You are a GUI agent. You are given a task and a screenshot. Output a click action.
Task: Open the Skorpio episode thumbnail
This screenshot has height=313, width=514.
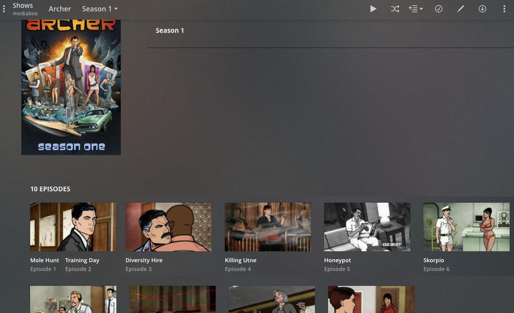466,227
